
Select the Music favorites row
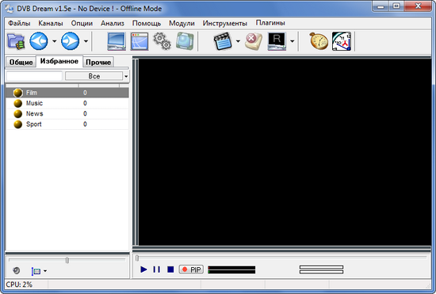coord(67,103)
